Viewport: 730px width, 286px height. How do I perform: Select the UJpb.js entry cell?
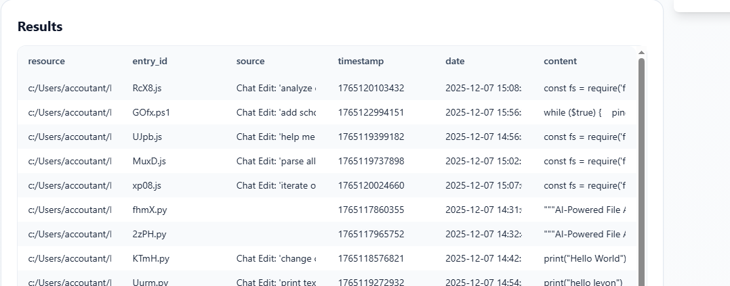[147, 137]
